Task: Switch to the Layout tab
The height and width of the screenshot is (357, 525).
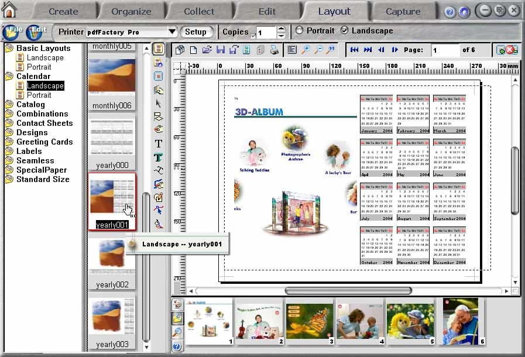Action: tap(334, 11)
